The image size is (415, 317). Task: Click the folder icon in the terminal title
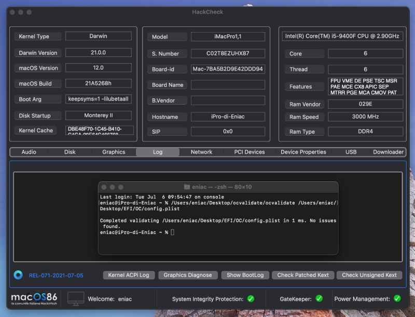click(187, 187)
